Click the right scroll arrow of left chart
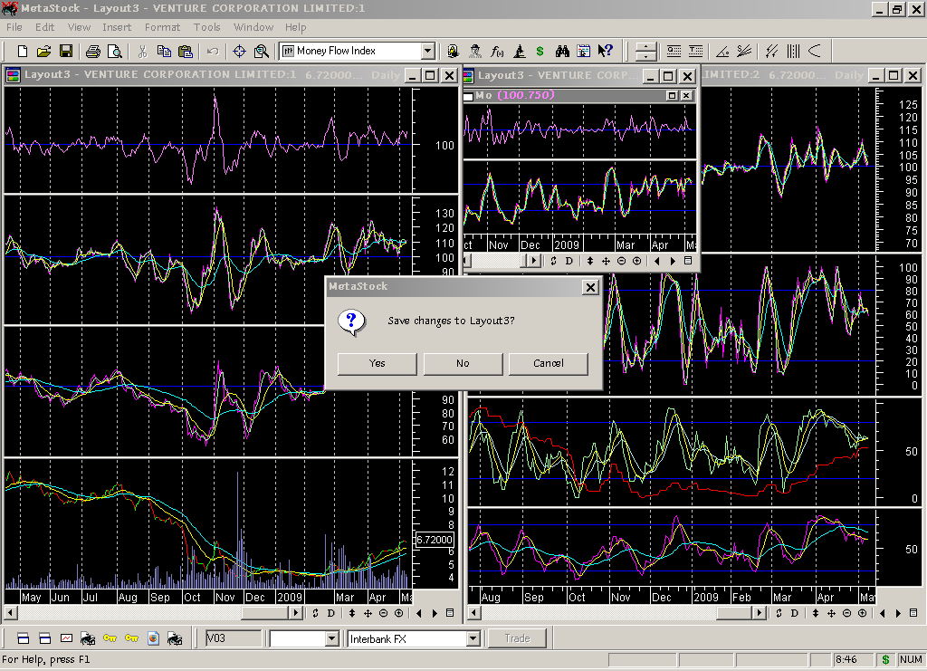This screenshot has width=927, height=671. tap(296, 613)
